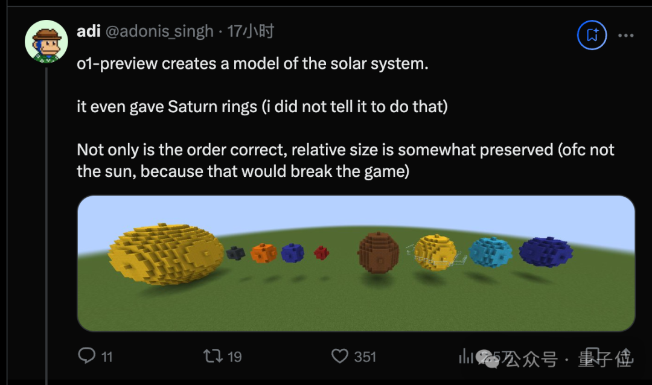
Task: Click the like count 351
Action: [x=365, y=357]
